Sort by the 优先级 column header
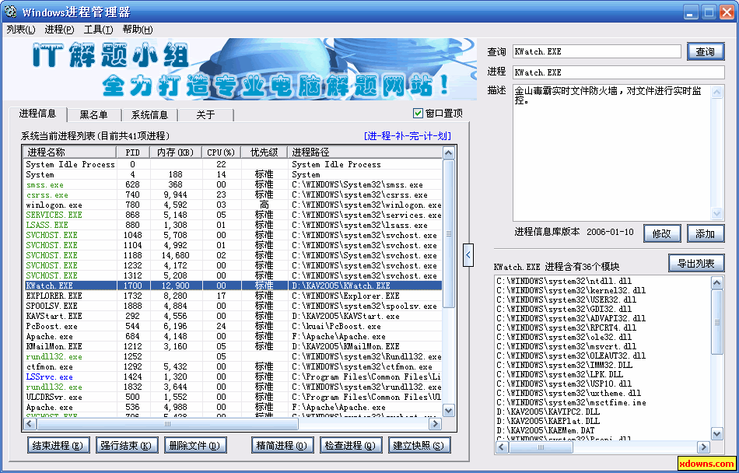Screen dimensions: 739x473 [x=264, y=152]
